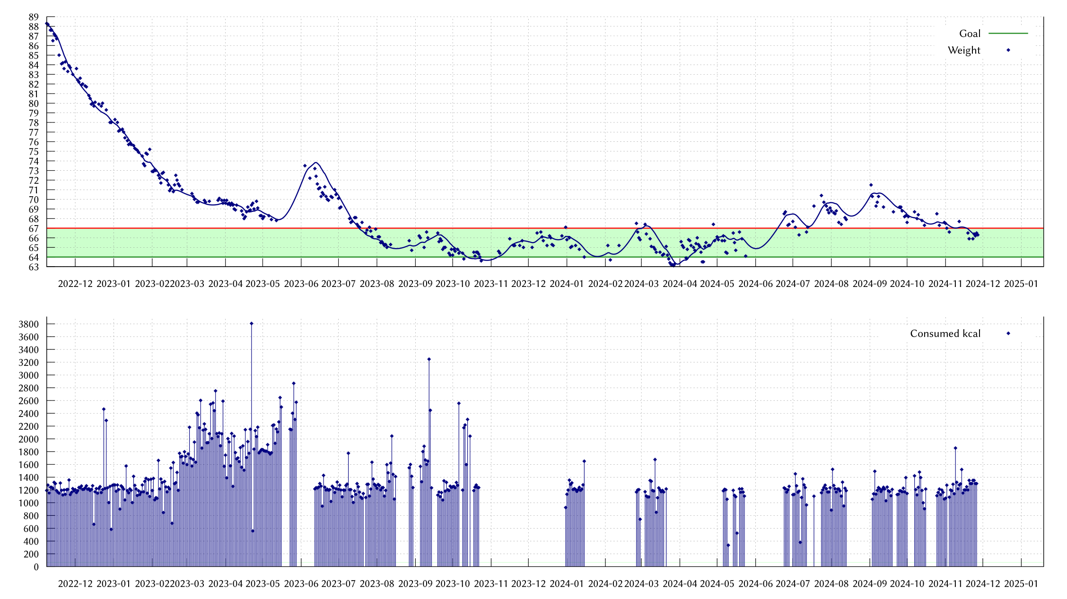The height and width of the screenshot is (599, 1067).
Task: Click the Weight legend text label
Action: (963, 50)
